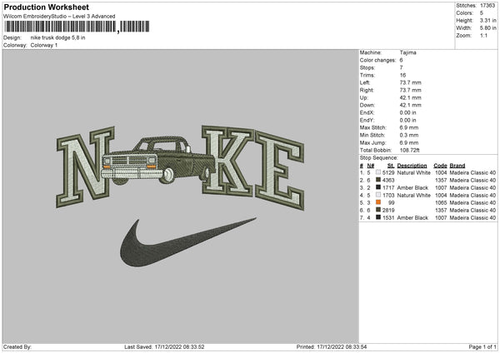500x353 pixels.
Task: Select the Amber Black swatch in stop 3
Action: 378,187
